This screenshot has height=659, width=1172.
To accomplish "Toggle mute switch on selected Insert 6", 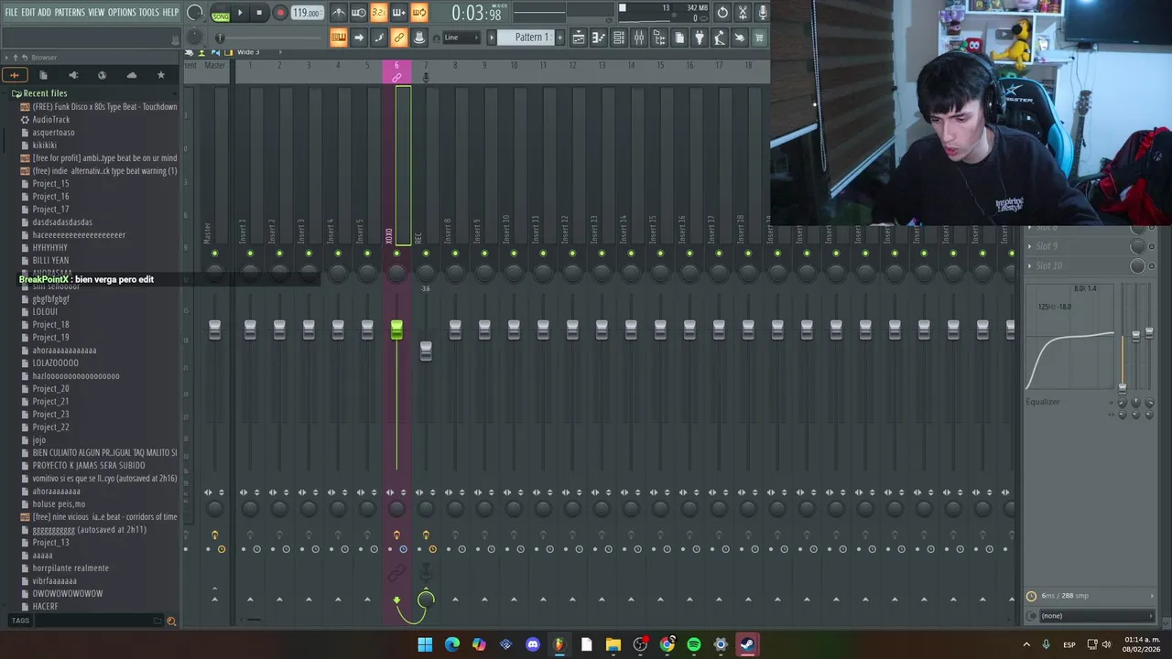I will [396, 254].
